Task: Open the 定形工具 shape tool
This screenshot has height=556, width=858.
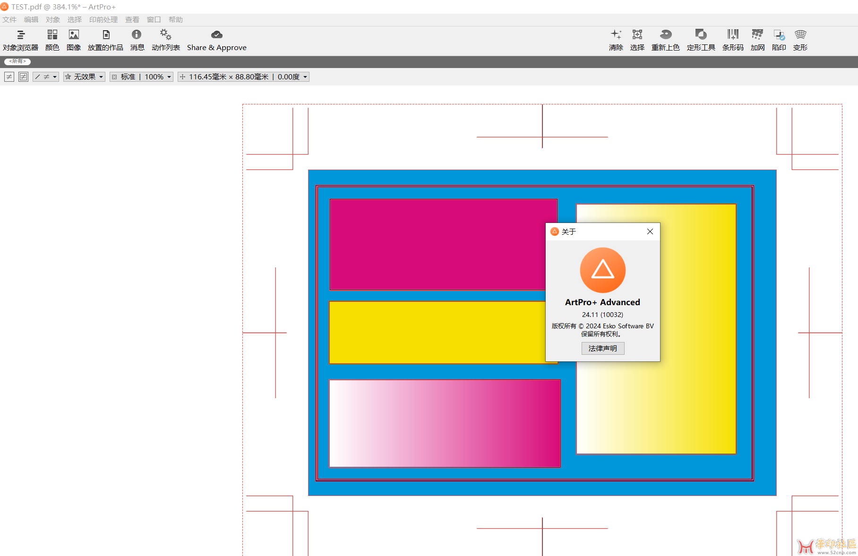Action: (701, 40)
